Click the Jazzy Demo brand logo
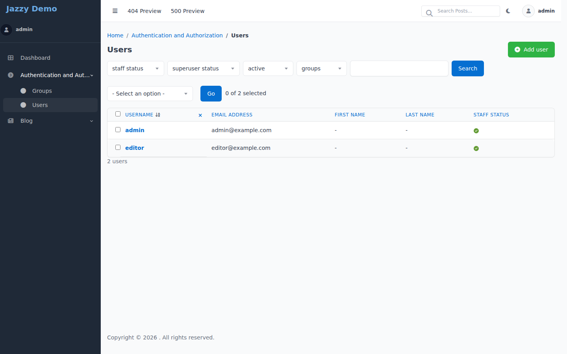The width and height of the screenshot is (567, 354). tap(31, 9)
